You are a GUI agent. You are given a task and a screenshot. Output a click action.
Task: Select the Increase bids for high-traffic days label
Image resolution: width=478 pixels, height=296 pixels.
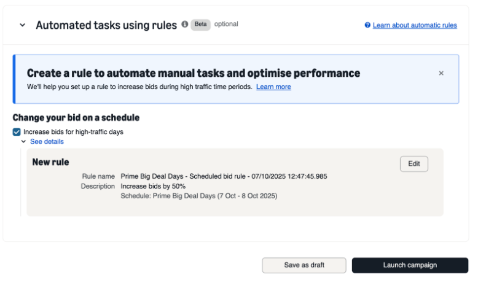point(73,131)
